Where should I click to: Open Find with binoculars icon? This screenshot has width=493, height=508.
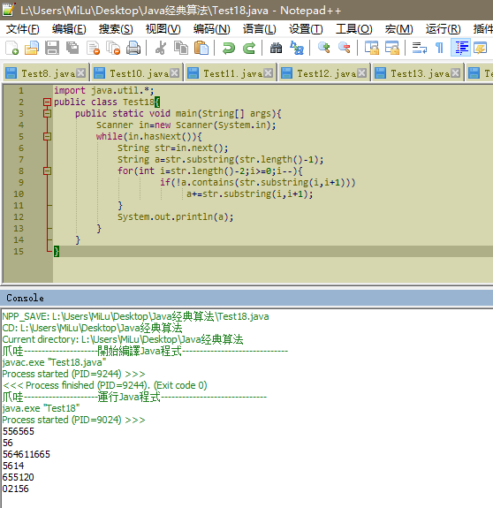[x=276, y=48]
